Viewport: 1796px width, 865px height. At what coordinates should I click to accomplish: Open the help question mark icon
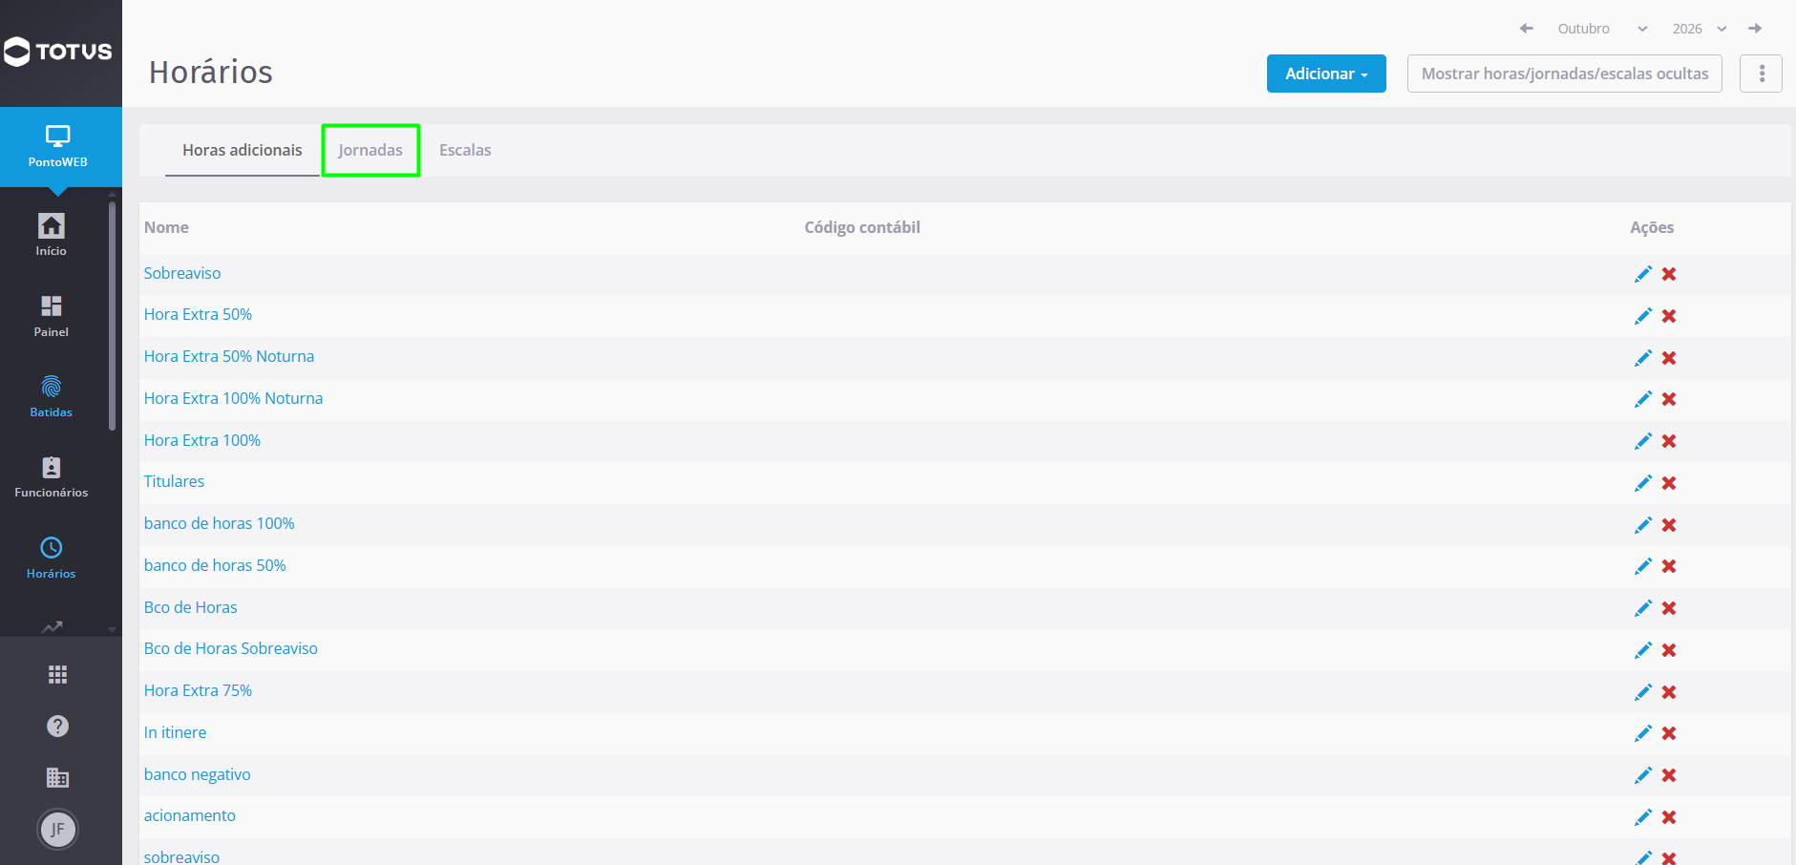point(57,727)
